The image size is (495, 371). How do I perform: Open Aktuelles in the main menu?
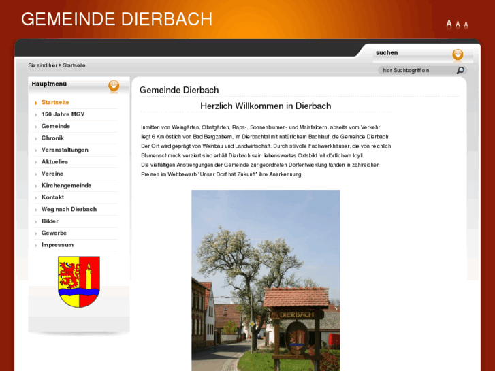pyautogui.click(x=54, y=161)
